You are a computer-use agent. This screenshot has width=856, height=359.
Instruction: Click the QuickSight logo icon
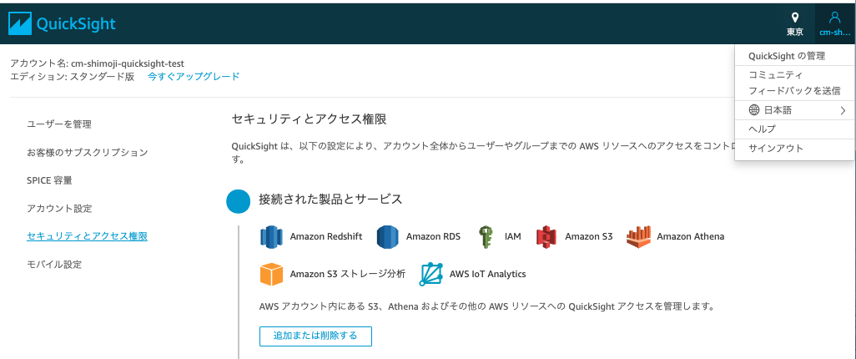pos(19,24)
